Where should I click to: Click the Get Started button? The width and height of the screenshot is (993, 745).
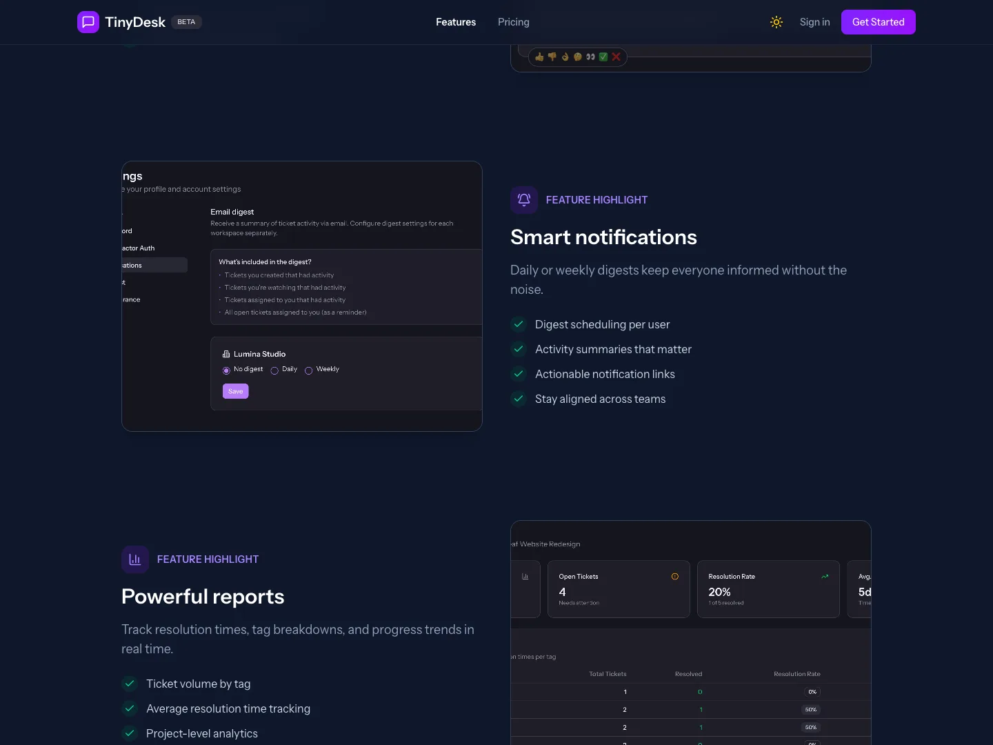879,22
